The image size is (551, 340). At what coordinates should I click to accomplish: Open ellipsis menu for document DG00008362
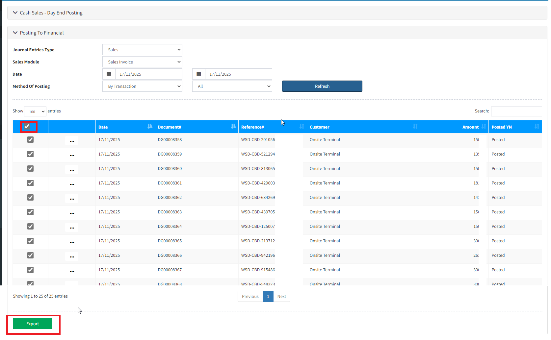72,198
